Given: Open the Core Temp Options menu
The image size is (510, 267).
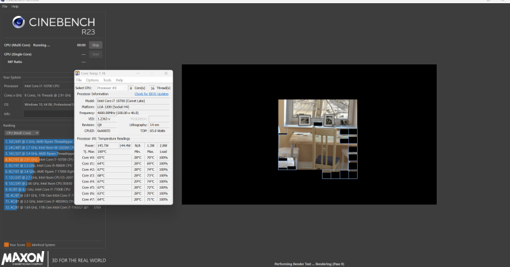Looking at the screenshot, I should coord(92,80).
